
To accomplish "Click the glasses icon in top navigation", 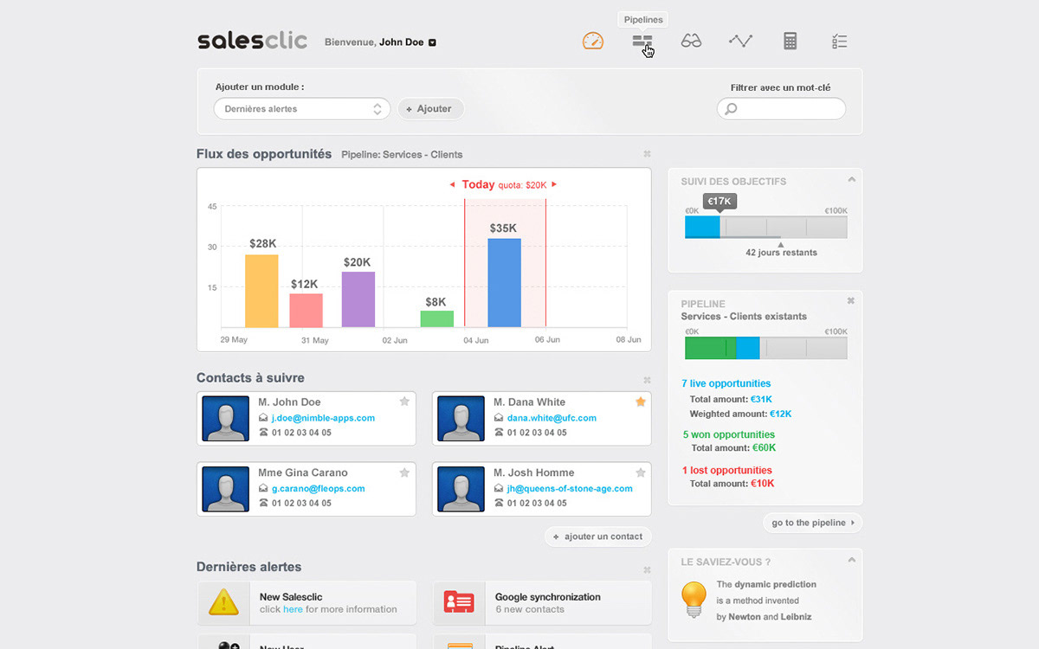I will 691,41.
